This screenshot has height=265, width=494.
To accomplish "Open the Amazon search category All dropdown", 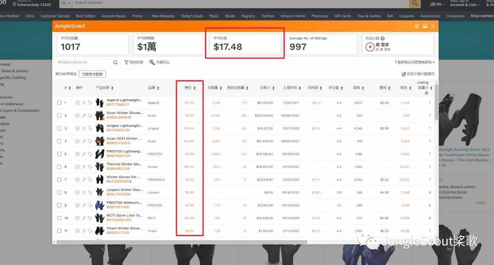I will 66,3.
